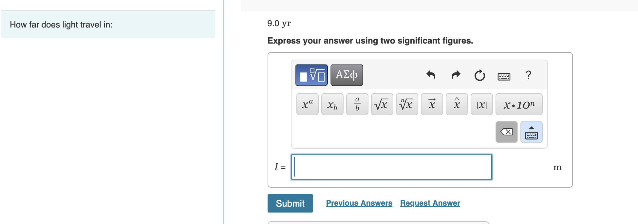Open the keyboard shortcuts icon
638x224 pixels.
pos(504,76)
